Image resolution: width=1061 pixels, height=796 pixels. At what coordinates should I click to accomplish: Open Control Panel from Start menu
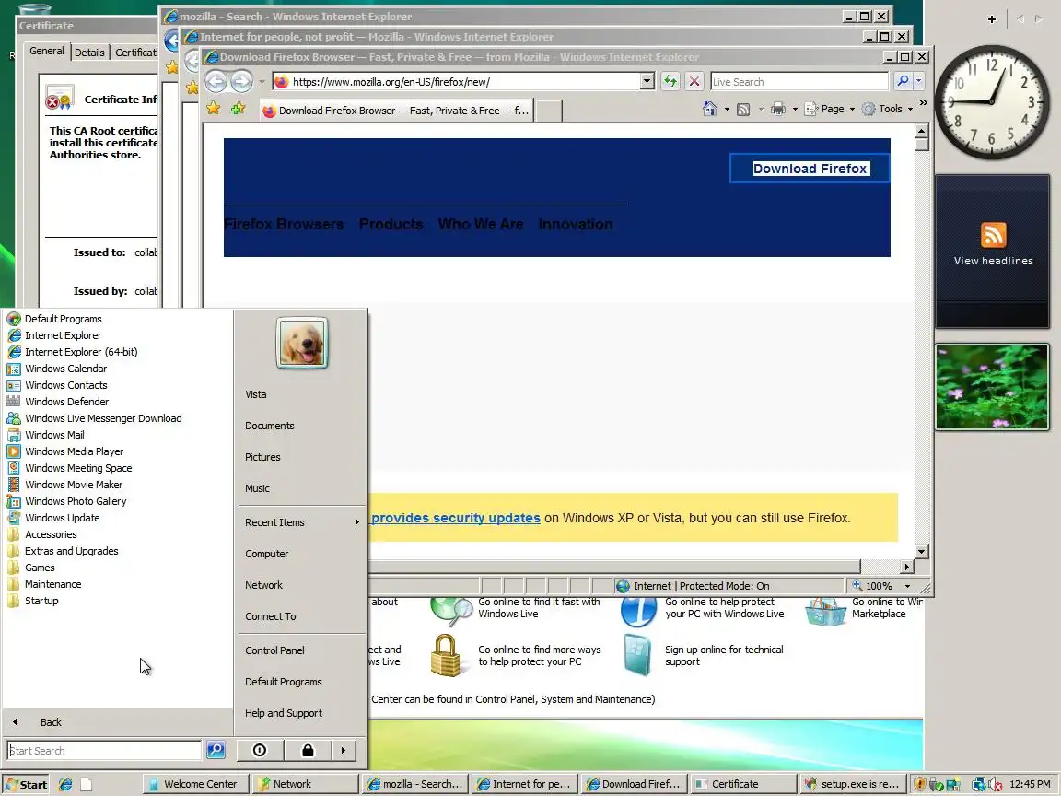pos(274,650)
